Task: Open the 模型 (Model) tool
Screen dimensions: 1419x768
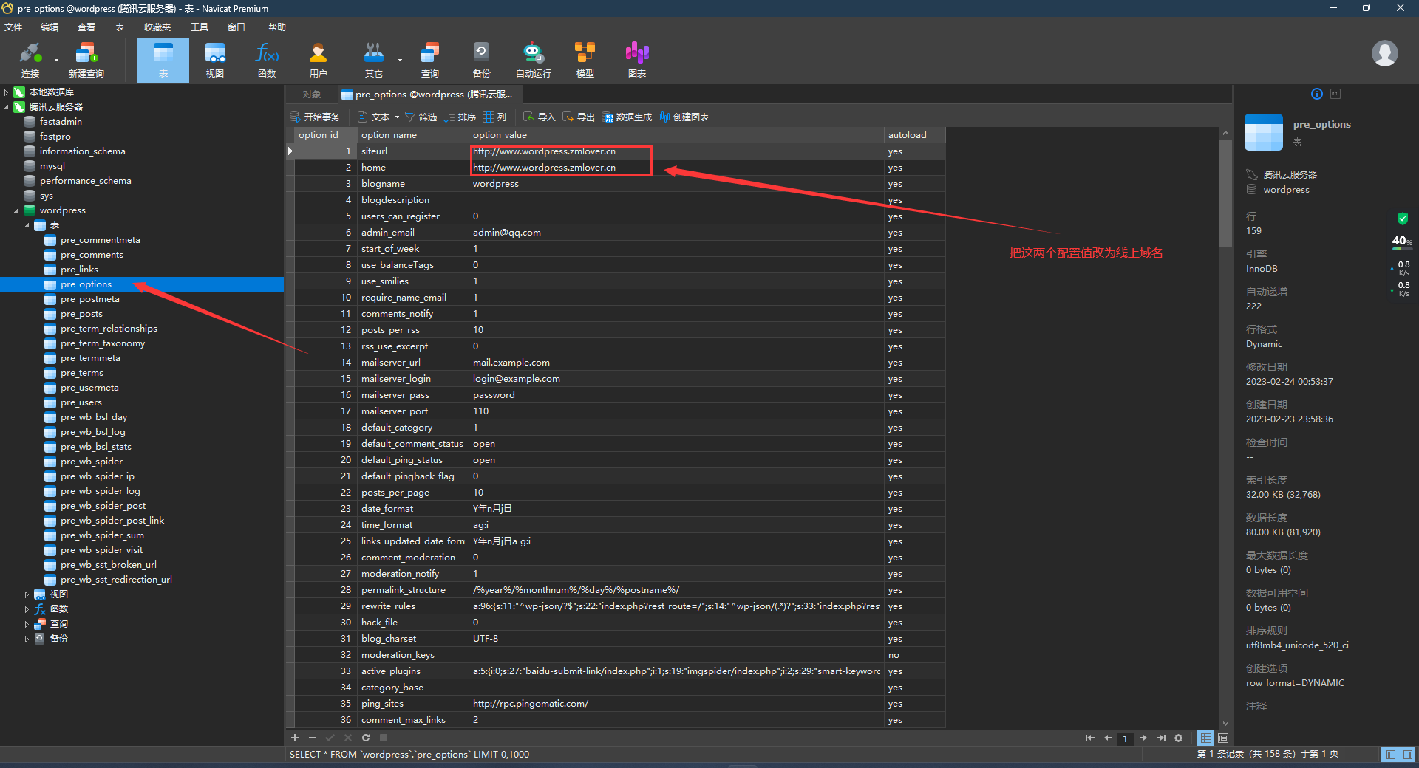Action: point(585,60)
